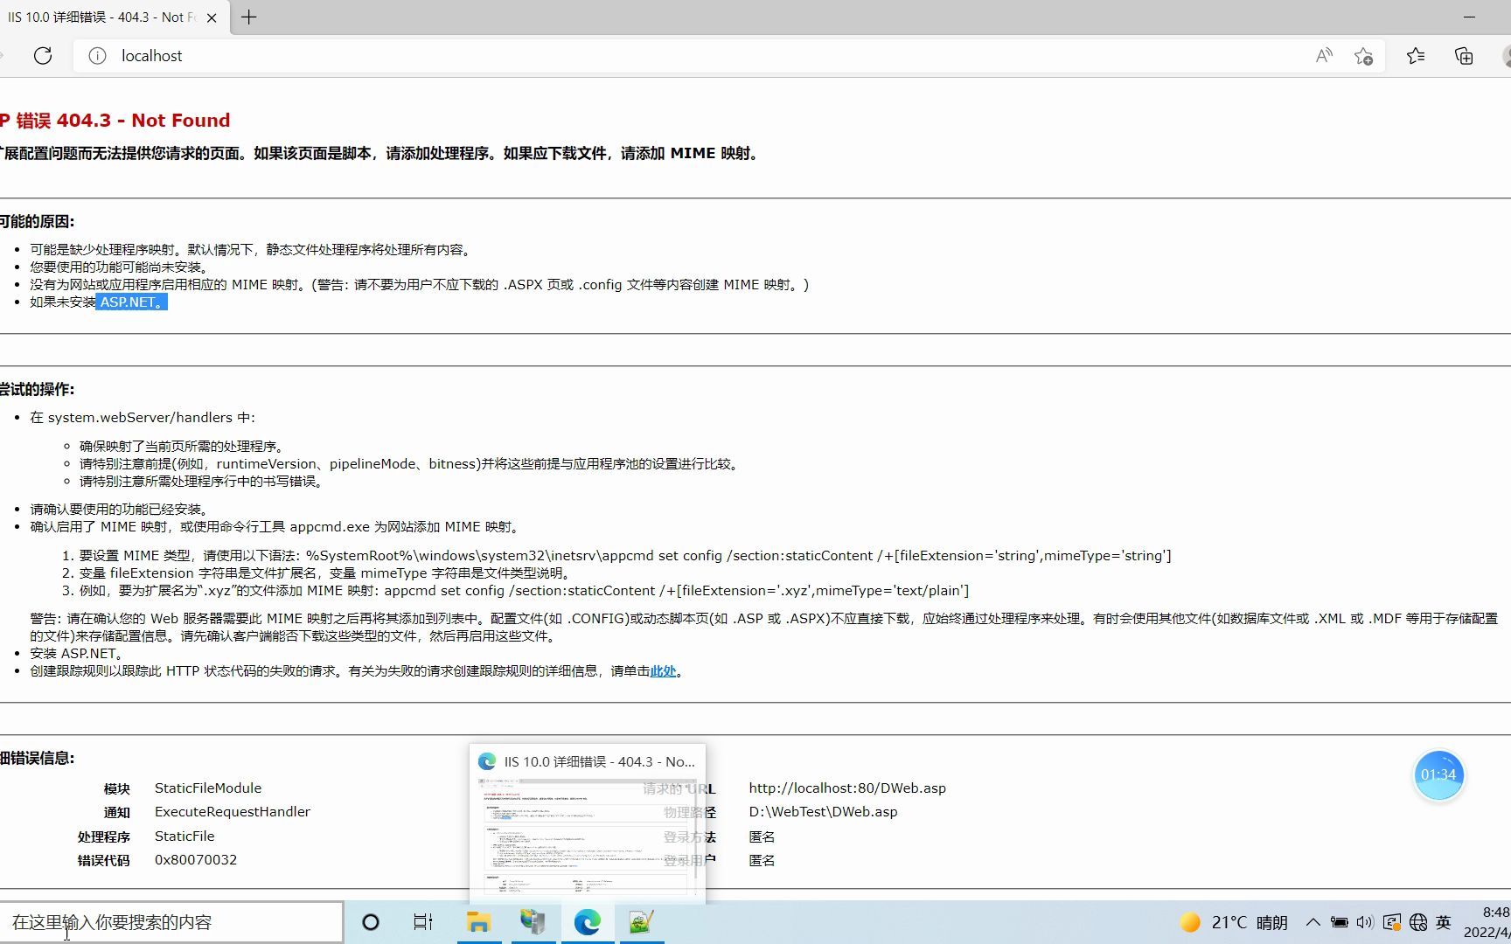The width and height of the screenshot is (1511, 944).
Task: Open the taskbar clock showing 8:48
Action: click(1488, 922)
